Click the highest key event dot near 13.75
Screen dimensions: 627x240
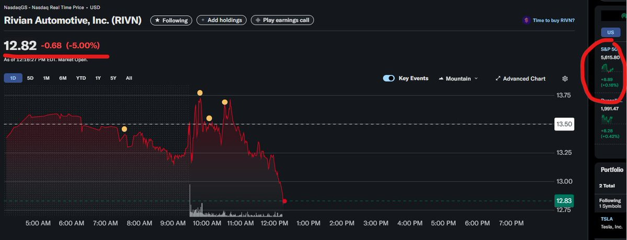pos(200,93)
